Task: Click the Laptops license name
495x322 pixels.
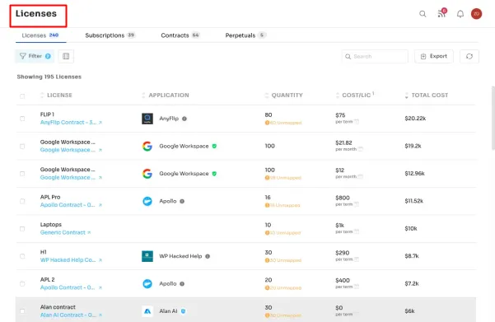Action: point(51,225)
